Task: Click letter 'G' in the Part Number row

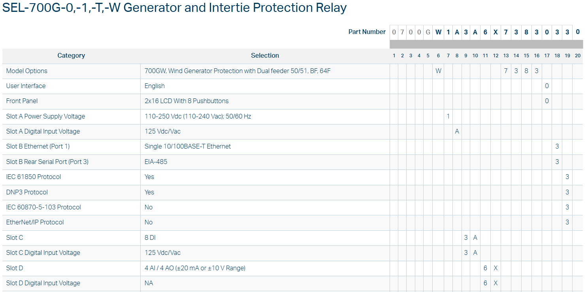Action: pos(428,32)
